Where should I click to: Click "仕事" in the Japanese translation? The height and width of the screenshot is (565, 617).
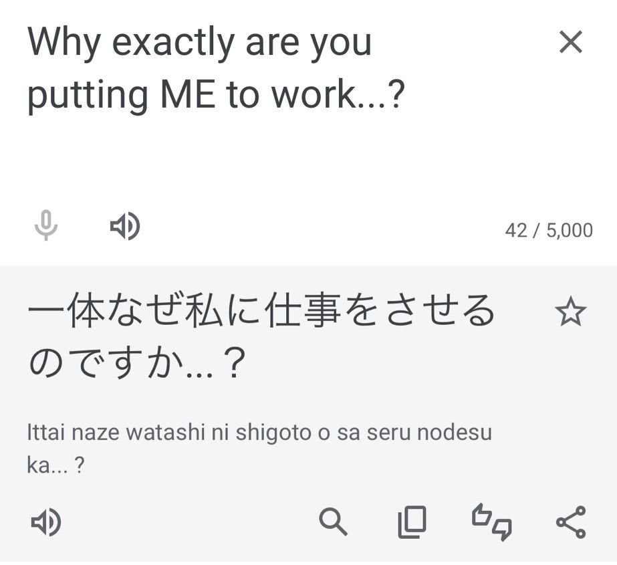(296, 312)
